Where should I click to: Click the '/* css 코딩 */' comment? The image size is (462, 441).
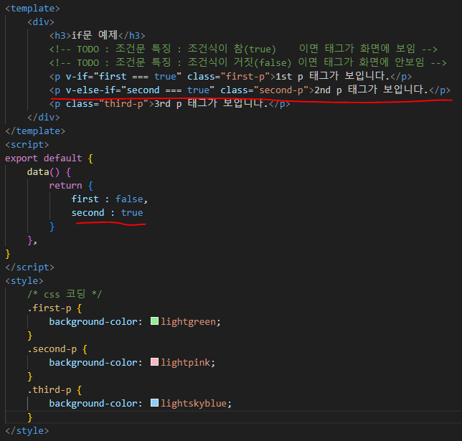65,294
